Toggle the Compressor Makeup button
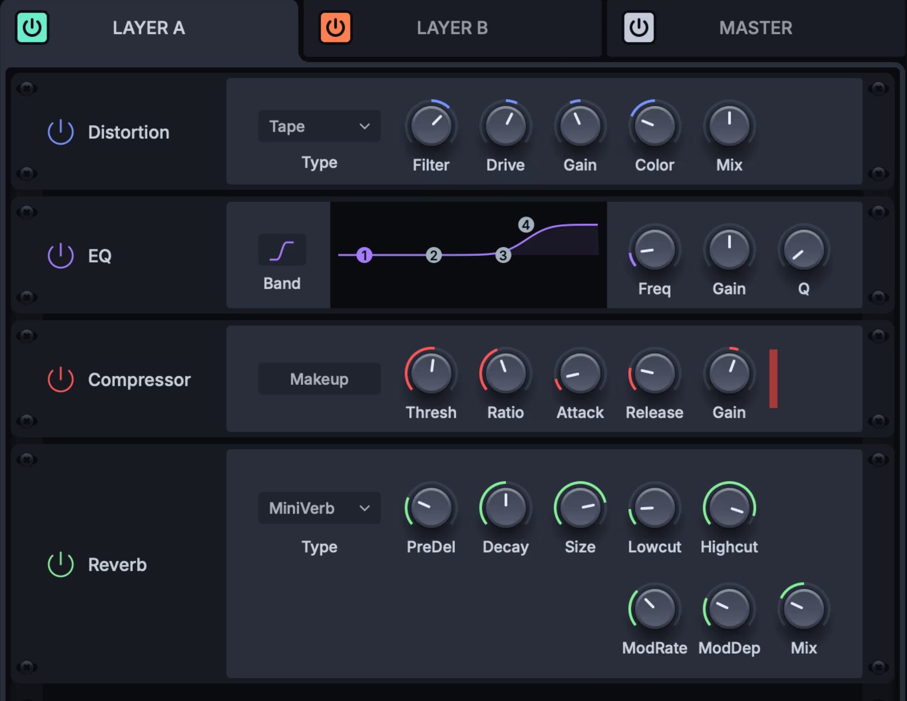 coord(319,379)
